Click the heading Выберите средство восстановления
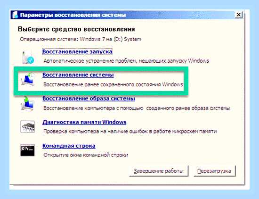 coord(76,29)
